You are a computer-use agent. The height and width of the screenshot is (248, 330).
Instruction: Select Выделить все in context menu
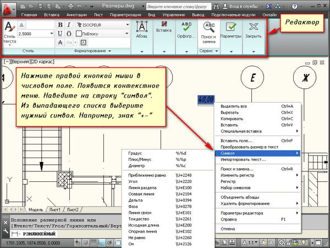pos(258,106)
